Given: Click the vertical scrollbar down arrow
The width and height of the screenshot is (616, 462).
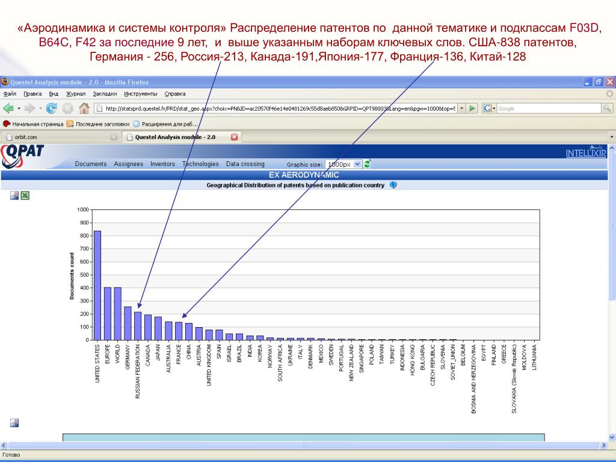Looking at the screenshot, I should click(x=612, y=437).
